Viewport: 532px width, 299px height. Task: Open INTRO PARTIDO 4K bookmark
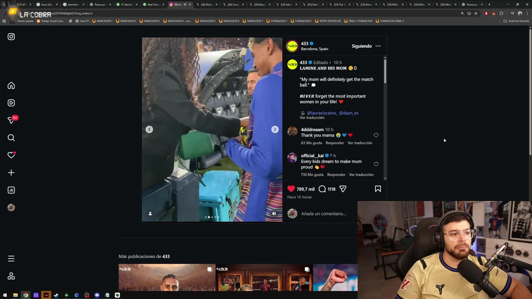pos(328,21)
